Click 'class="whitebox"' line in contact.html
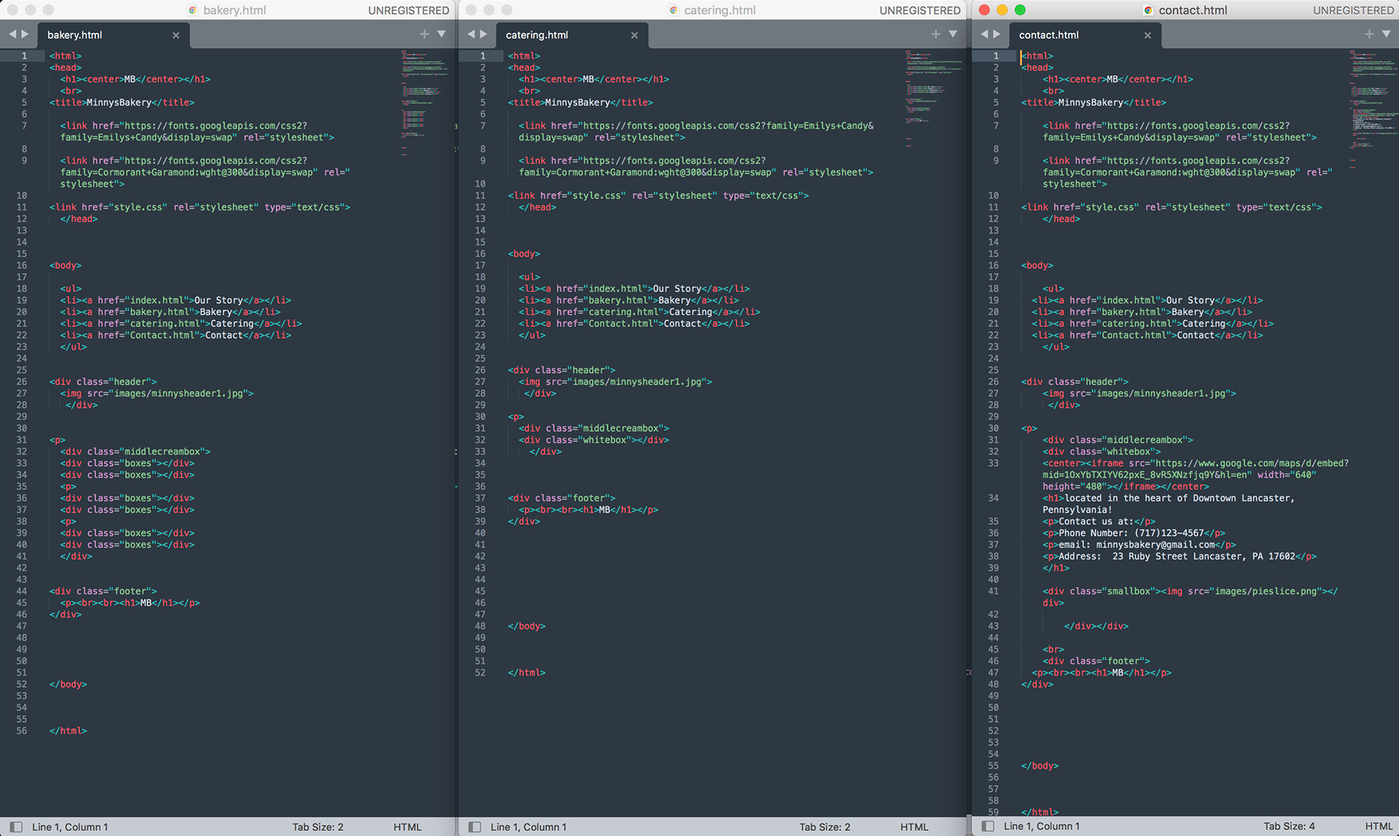Screen dimensions: 1399x836 click(x=1102, y=451)
